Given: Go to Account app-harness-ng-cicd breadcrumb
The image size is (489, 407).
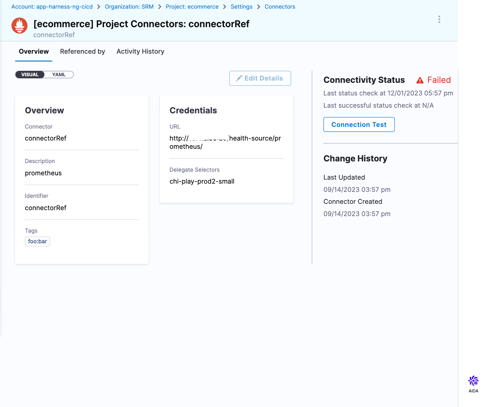Looking at the screenshot, I should point(52,7).
